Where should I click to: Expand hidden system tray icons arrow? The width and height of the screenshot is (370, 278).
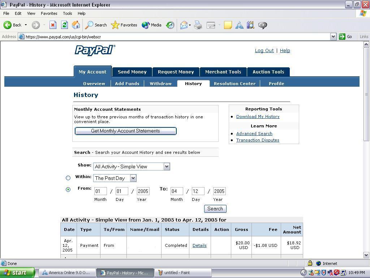[x=304, y=273]
